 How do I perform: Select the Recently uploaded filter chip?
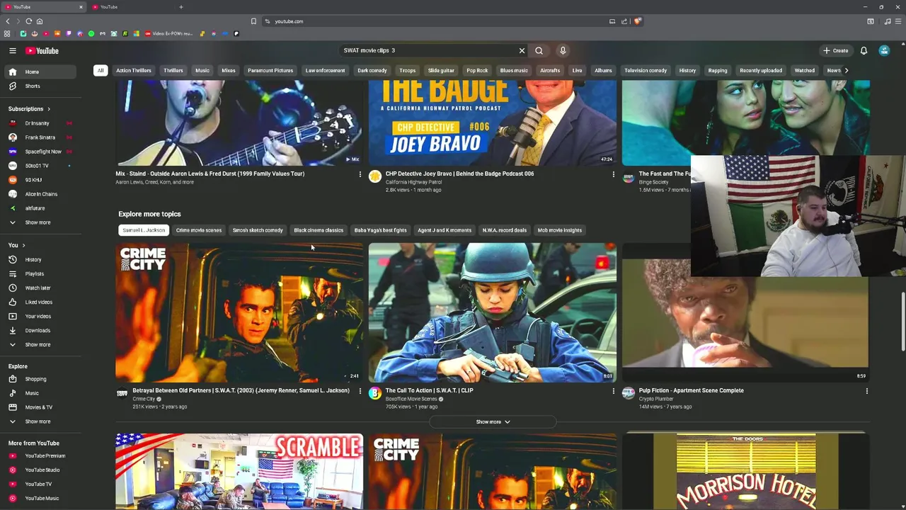tap(761, 70)
